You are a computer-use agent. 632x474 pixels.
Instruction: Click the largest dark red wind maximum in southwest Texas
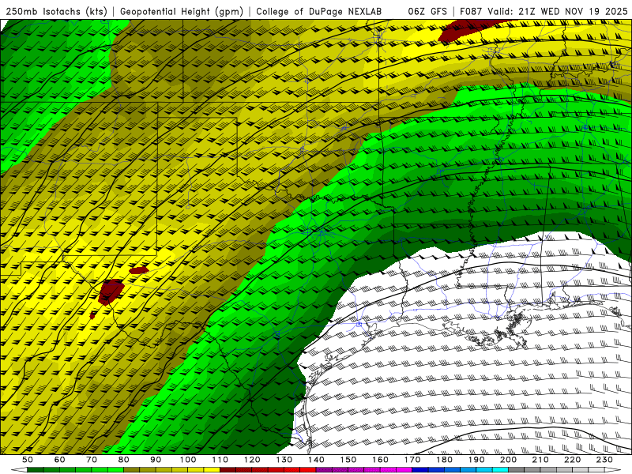point(111,291)
